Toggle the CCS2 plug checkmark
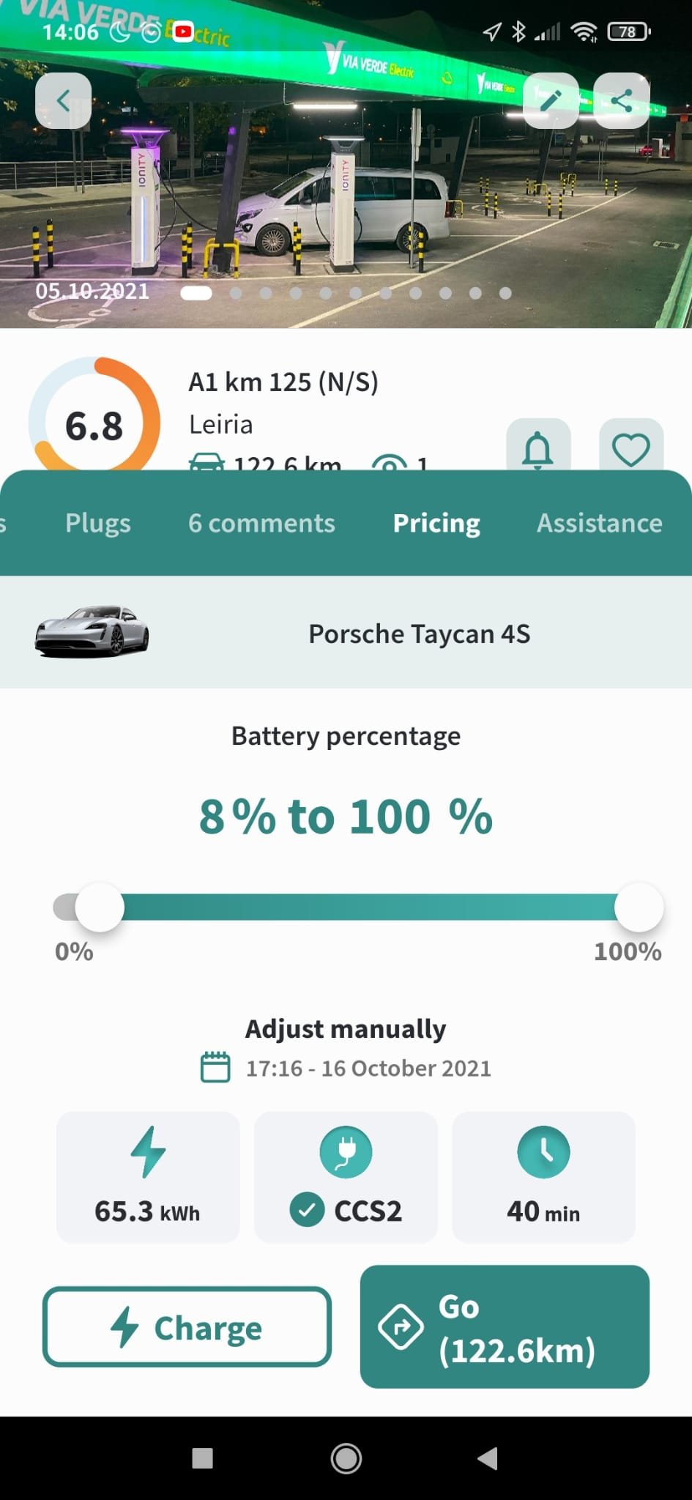The height and width of the screenshot is (1500, 692). point(308,1210)
